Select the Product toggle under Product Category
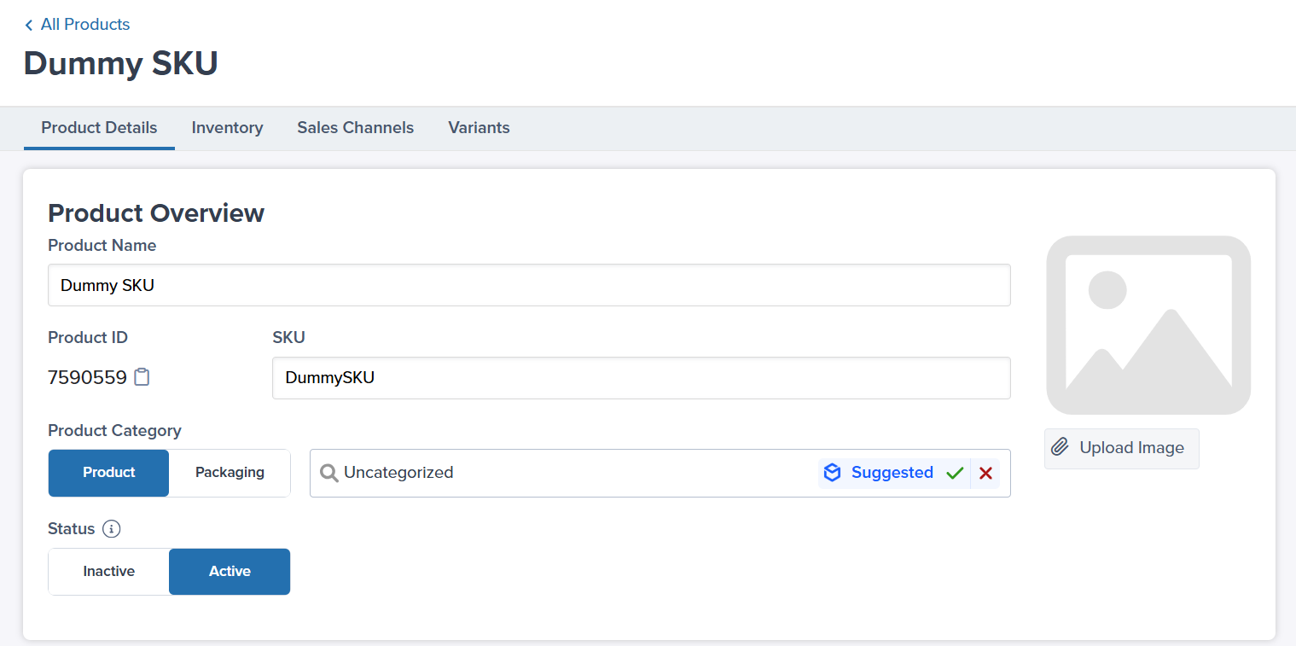This screenshot has height=646, width=1296. click(108, 472)
